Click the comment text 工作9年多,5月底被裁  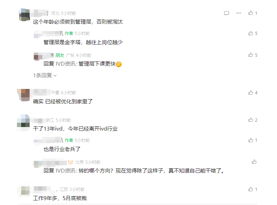pyautogui.click(x=60, y=198)
